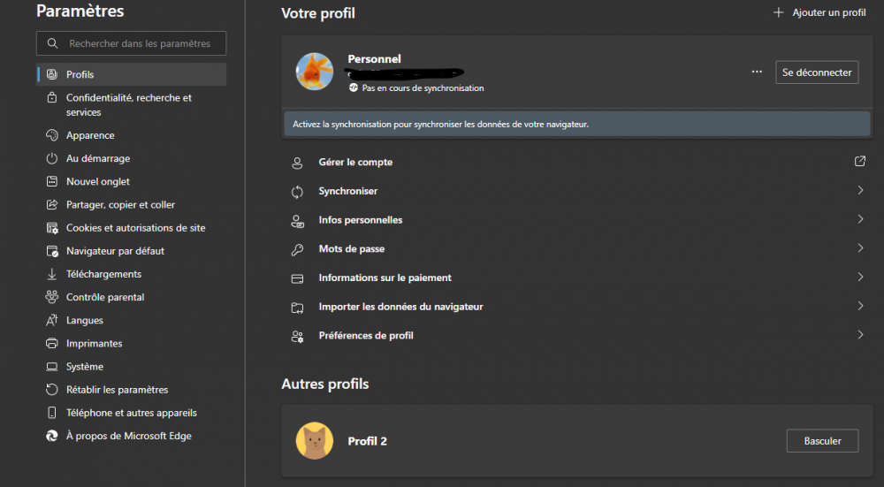Open Mots de passe via chevron arrow
This screenshot has height=487, width=884.
(860, 247)
